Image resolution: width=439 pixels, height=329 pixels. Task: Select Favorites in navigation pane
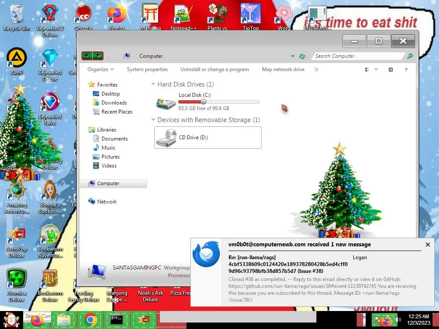point(103,84)
